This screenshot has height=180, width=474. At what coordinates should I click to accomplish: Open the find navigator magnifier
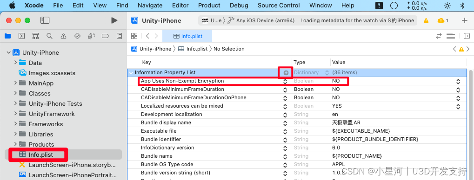click(x=49, y=36)
